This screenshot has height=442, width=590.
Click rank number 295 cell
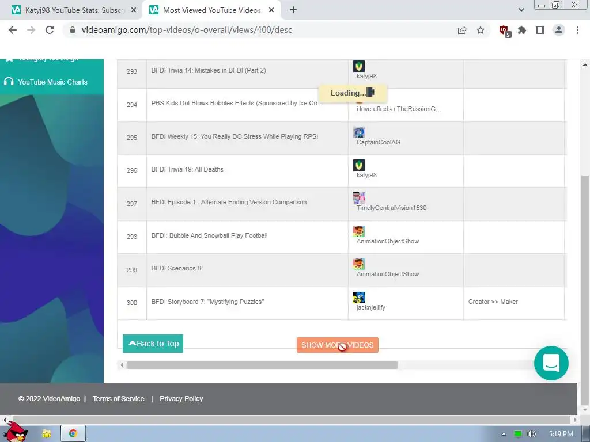coord(132,138)
